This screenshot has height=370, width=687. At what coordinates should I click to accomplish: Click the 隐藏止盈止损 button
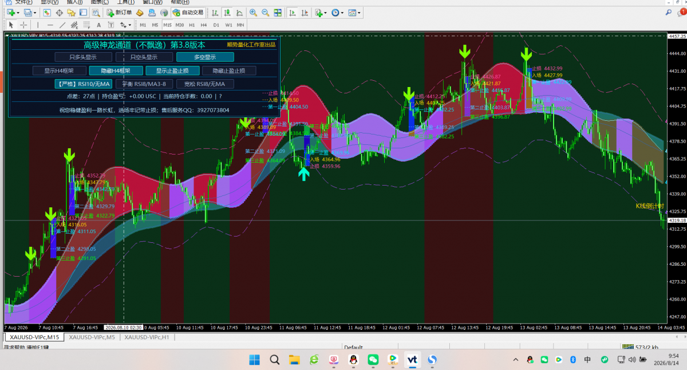tap(229, 70)
